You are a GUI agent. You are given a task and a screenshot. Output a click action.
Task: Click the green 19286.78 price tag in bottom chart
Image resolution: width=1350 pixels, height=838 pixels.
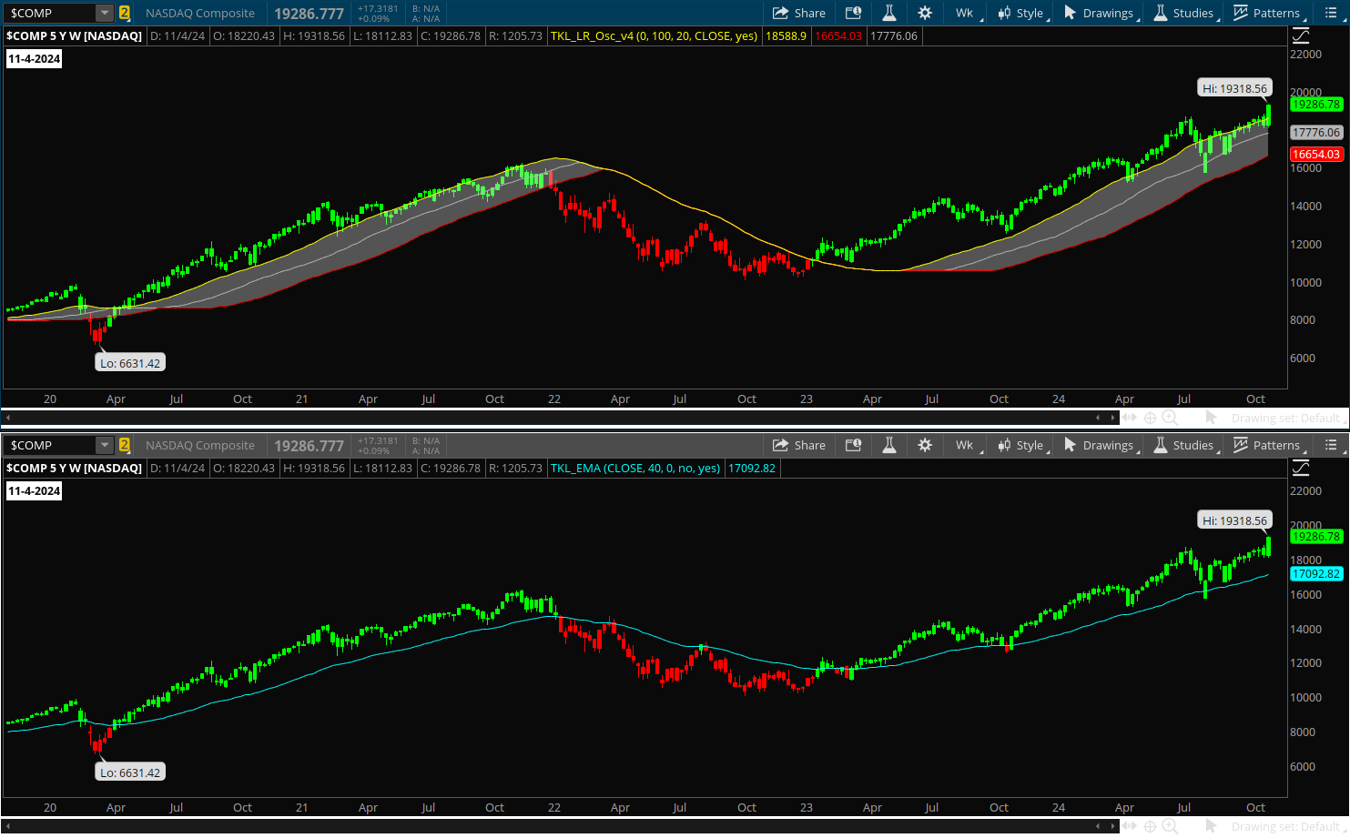coord(1316,537)
